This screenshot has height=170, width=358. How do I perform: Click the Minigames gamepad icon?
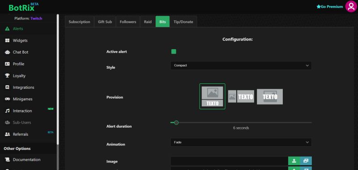coord(7,99)
